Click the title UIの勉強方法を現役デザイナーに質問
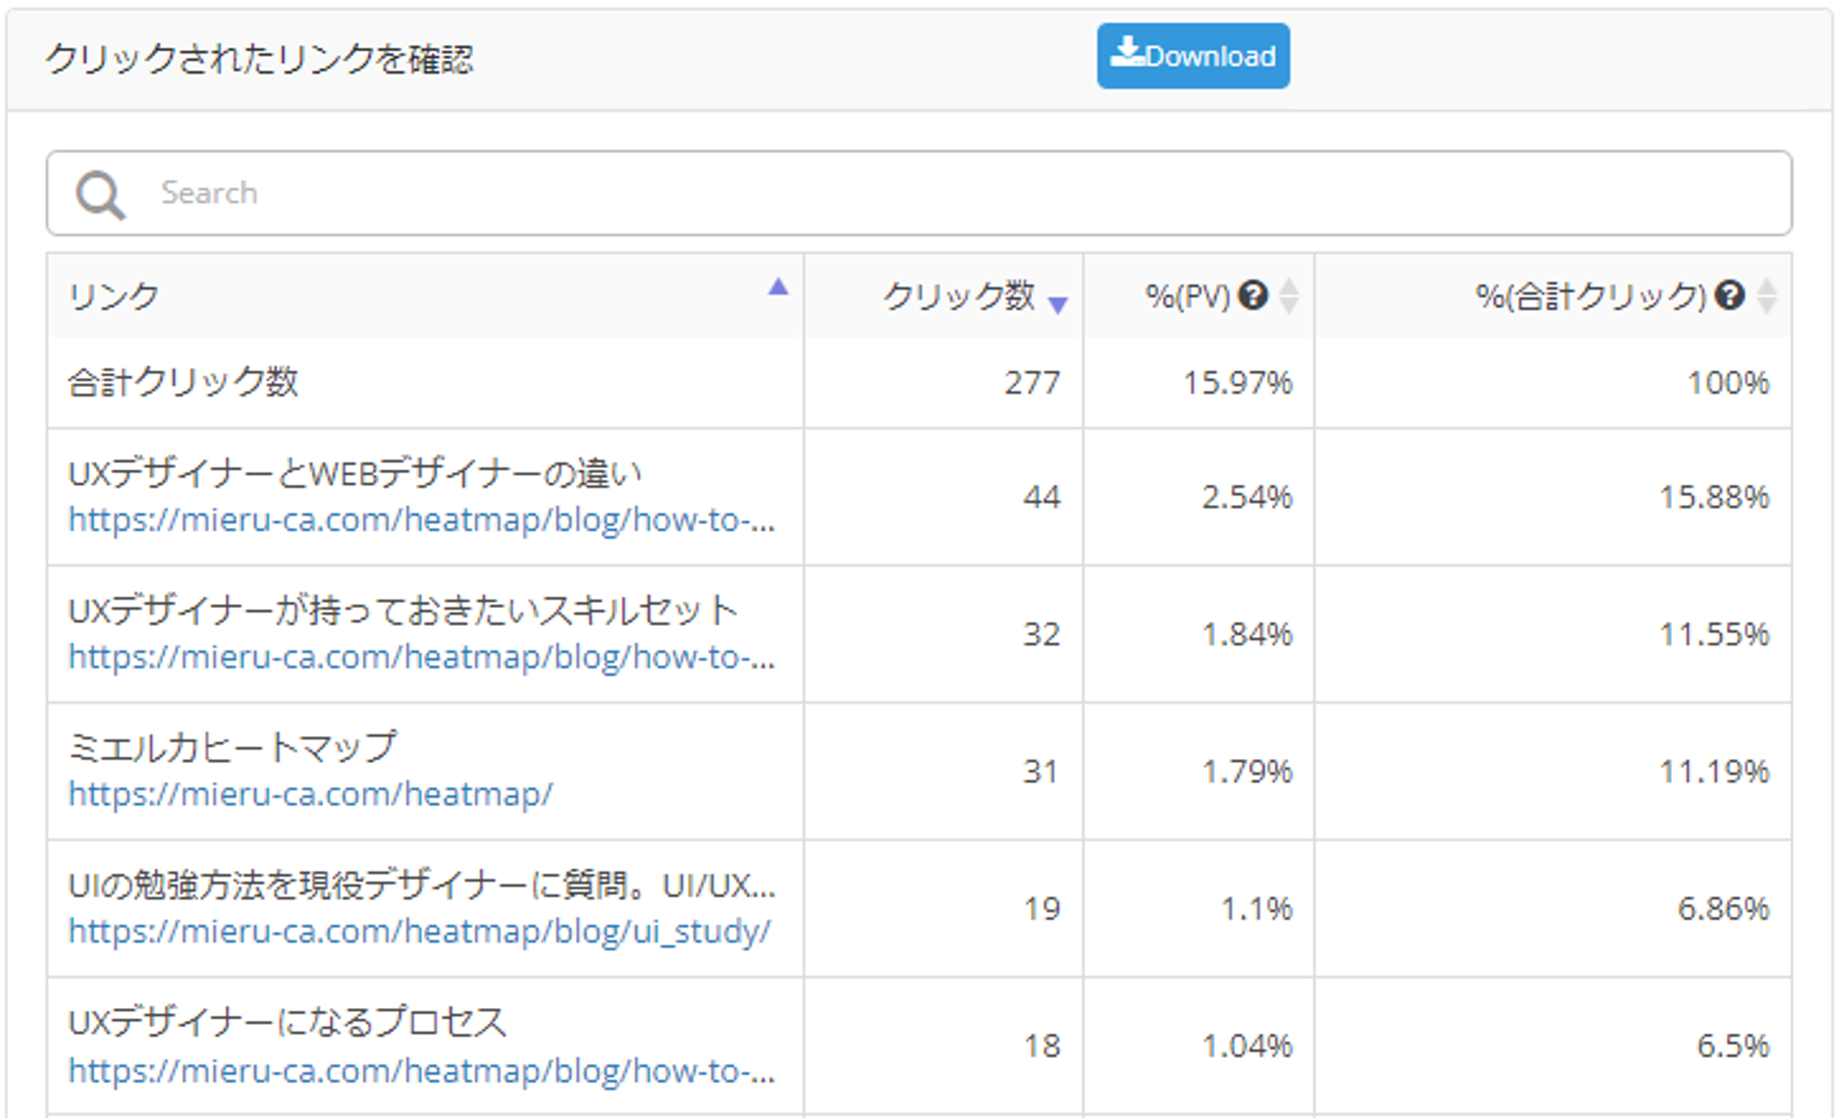Image resolution: width=1839 pixels, height=1118 pixels. click(x=423, y=885)
